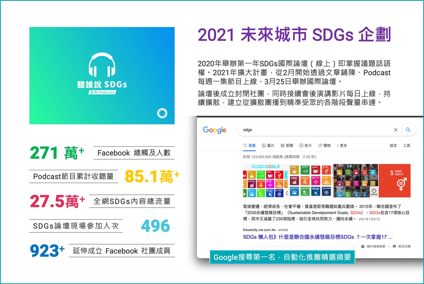Go to the 購物 tab

324,145
